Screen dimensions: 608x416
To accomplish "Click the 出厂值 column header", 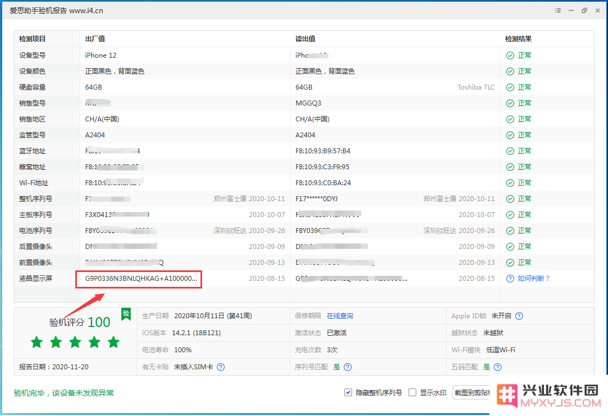I will 95,39.
